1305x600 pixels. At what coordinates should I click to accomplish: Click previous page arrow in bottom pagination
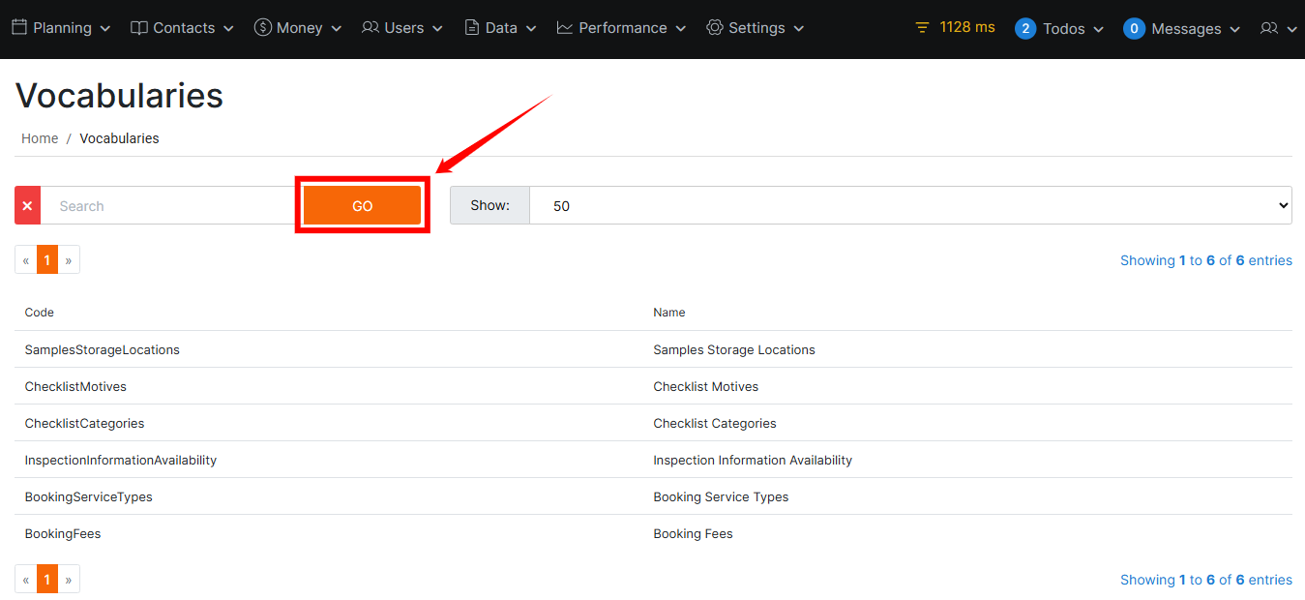[x=26, y=580]
